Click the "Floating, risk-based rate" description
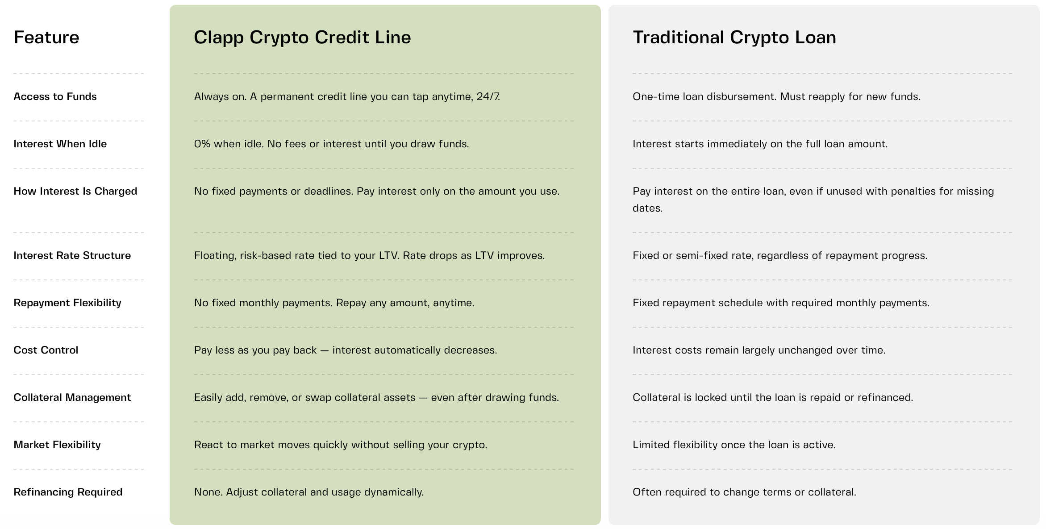1046x529 pixels. [x=369, y=255]
